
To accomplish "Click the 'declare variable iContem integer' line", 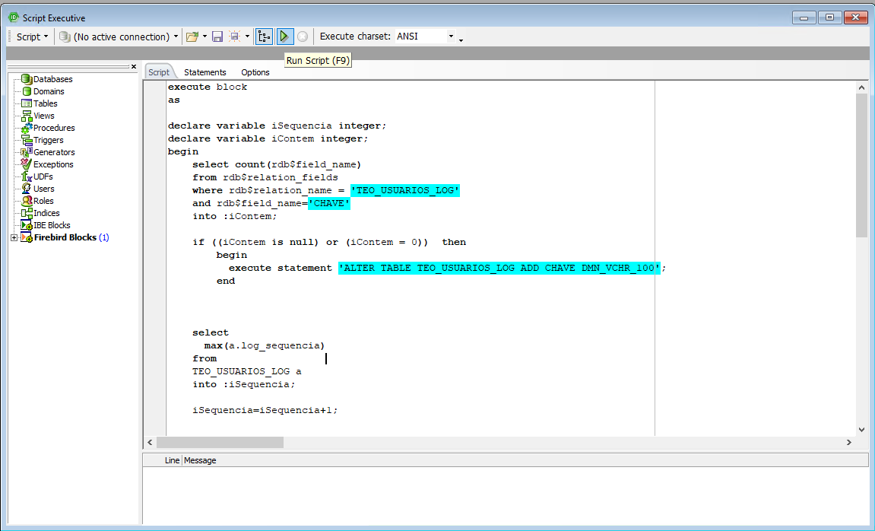I will pyautogui.click(x=268, y=138).
